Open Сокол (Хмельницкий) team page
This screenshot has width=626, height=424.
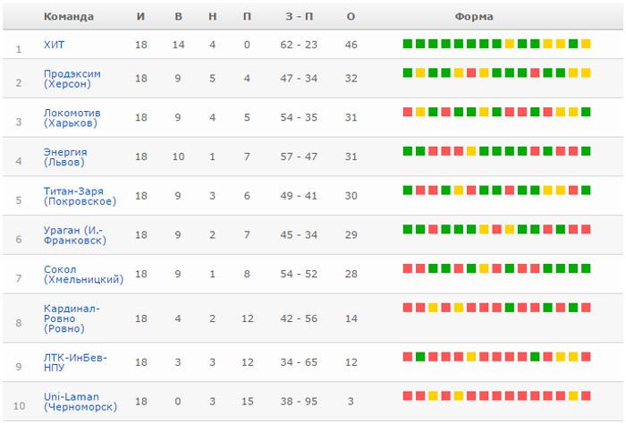click(83, 275)
